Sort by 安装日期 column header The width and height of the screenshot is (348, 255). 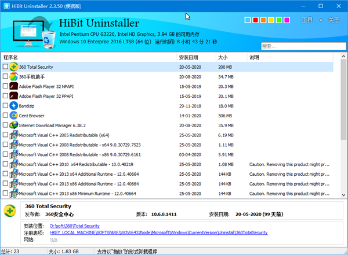point(196,58)
